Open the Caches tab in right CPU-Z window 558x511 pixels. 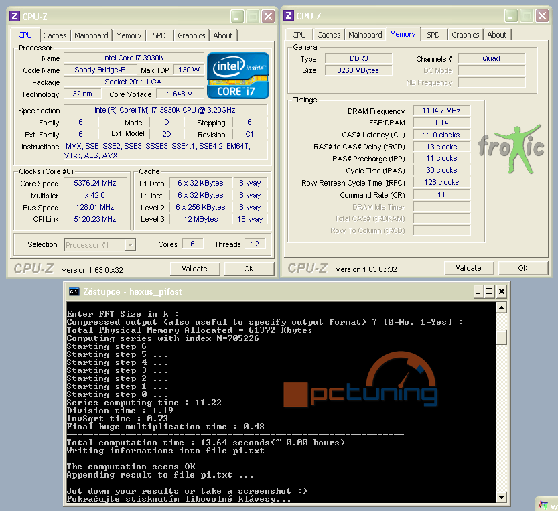click(x=329, y=35)
